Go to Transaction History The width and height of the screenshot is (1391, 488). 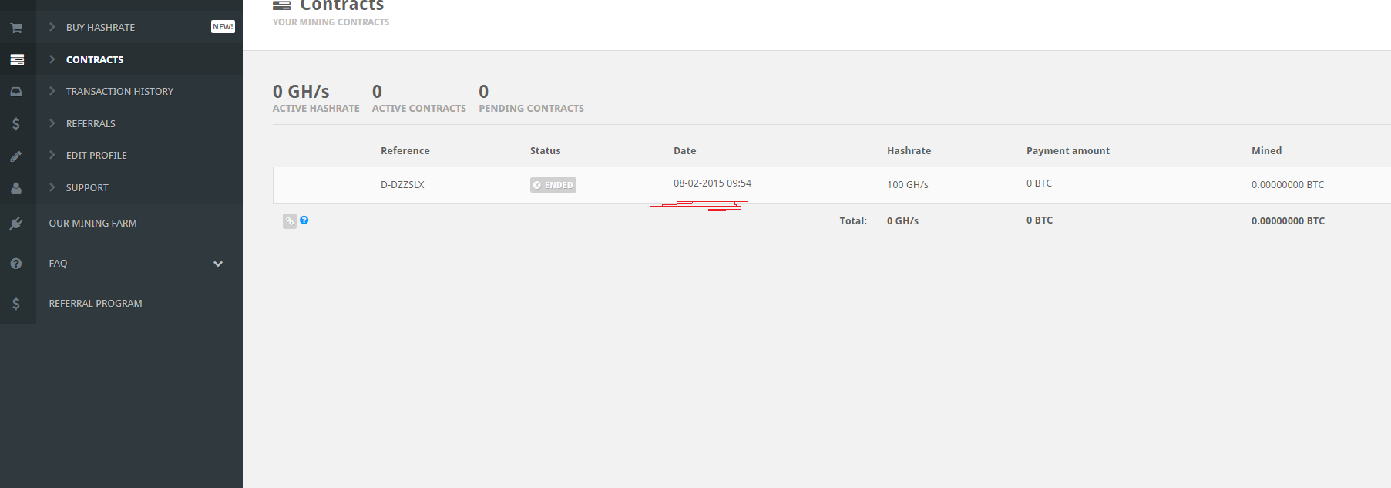tap(119, 91)
